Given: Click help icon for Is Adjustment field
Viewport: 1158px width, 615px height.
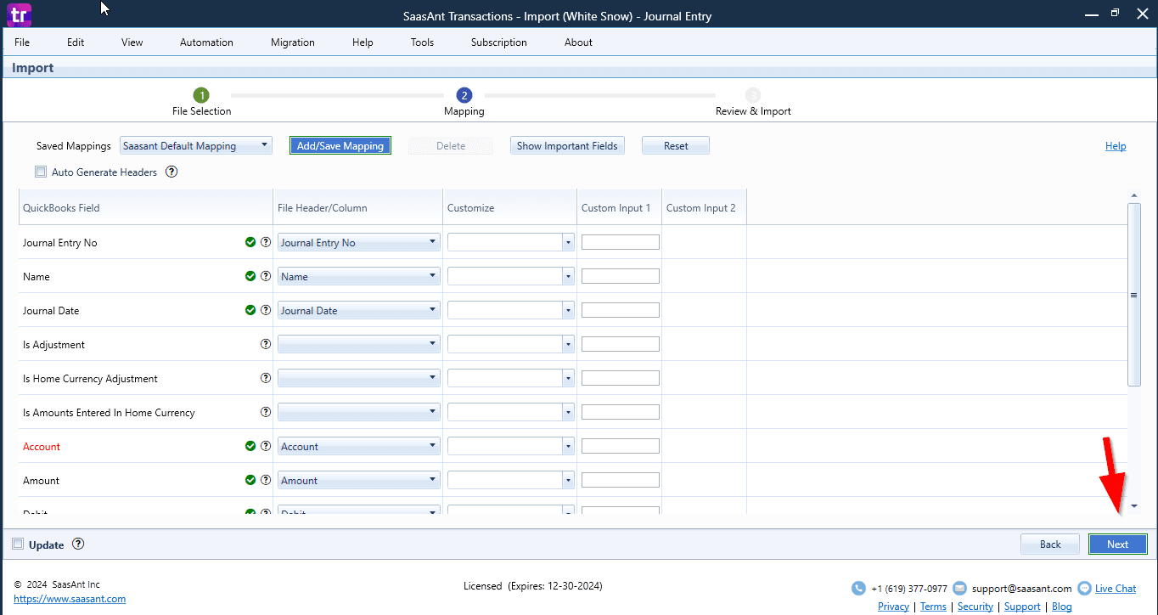Looking at the screenshot, I should click(x=266, y=344).
